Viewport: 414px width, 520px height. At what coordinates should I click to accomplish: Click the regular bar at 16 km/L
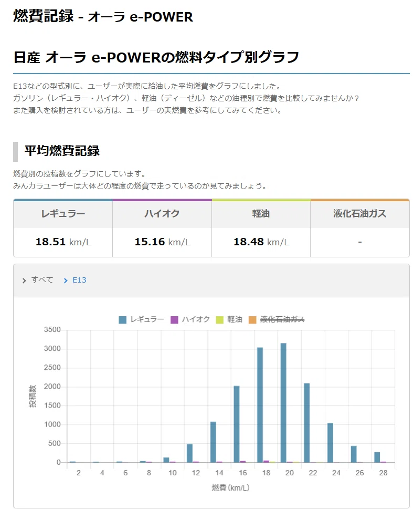[237, 424]
